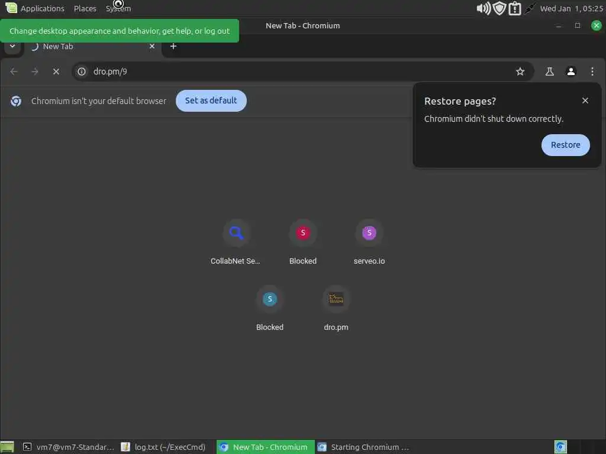Viewport: 606px width, 454px height.
Task: Go forward with the right arrow button
Action: (x=35, y=72)
